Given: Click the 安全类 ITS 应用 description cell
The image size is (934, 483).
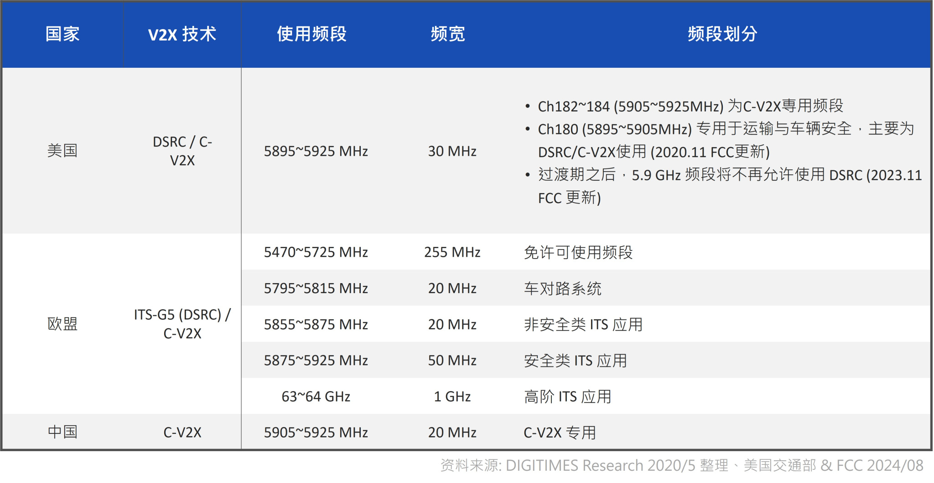Looking at the screenshot, I should [575, 361].
